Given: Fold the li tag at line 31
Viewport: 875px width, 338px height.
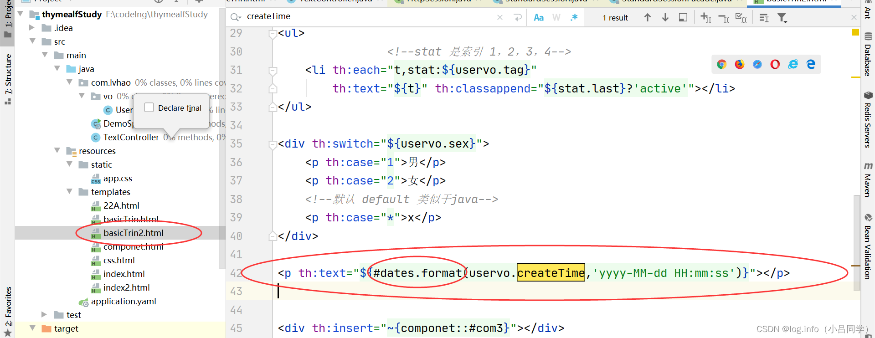Looking at the screenshot, I should (x=273, y=71).
